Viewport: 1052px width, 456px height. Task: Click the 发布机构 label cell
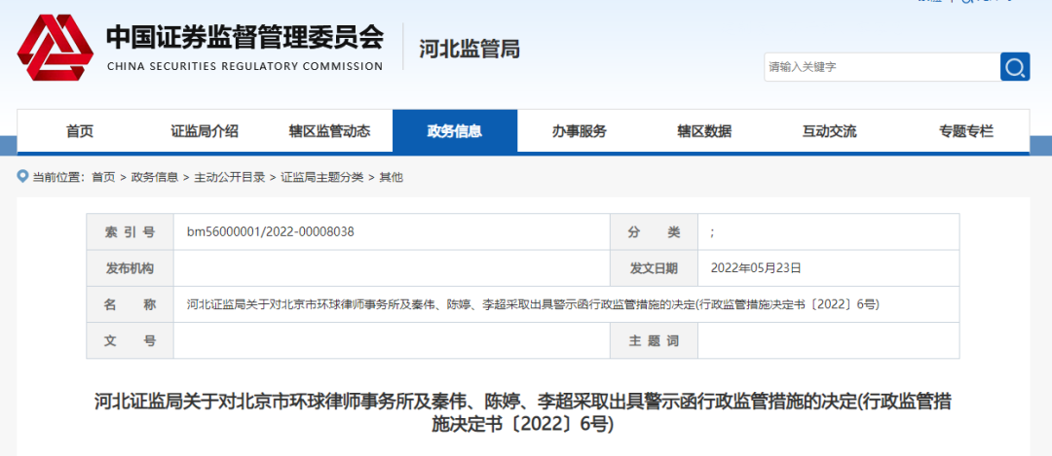pyautogui.click(x=131, y=268)
